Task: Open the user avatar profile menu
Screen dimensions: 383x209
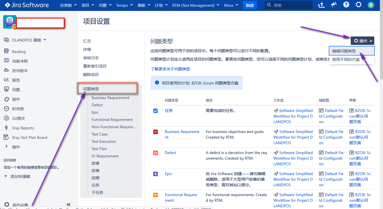Action: pyautogui.click(x=371, y=5)
